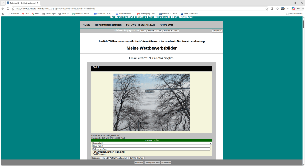Open new browser tab with plus icon
This screenshot has height=166, width=305.
[x=43, y=3]
